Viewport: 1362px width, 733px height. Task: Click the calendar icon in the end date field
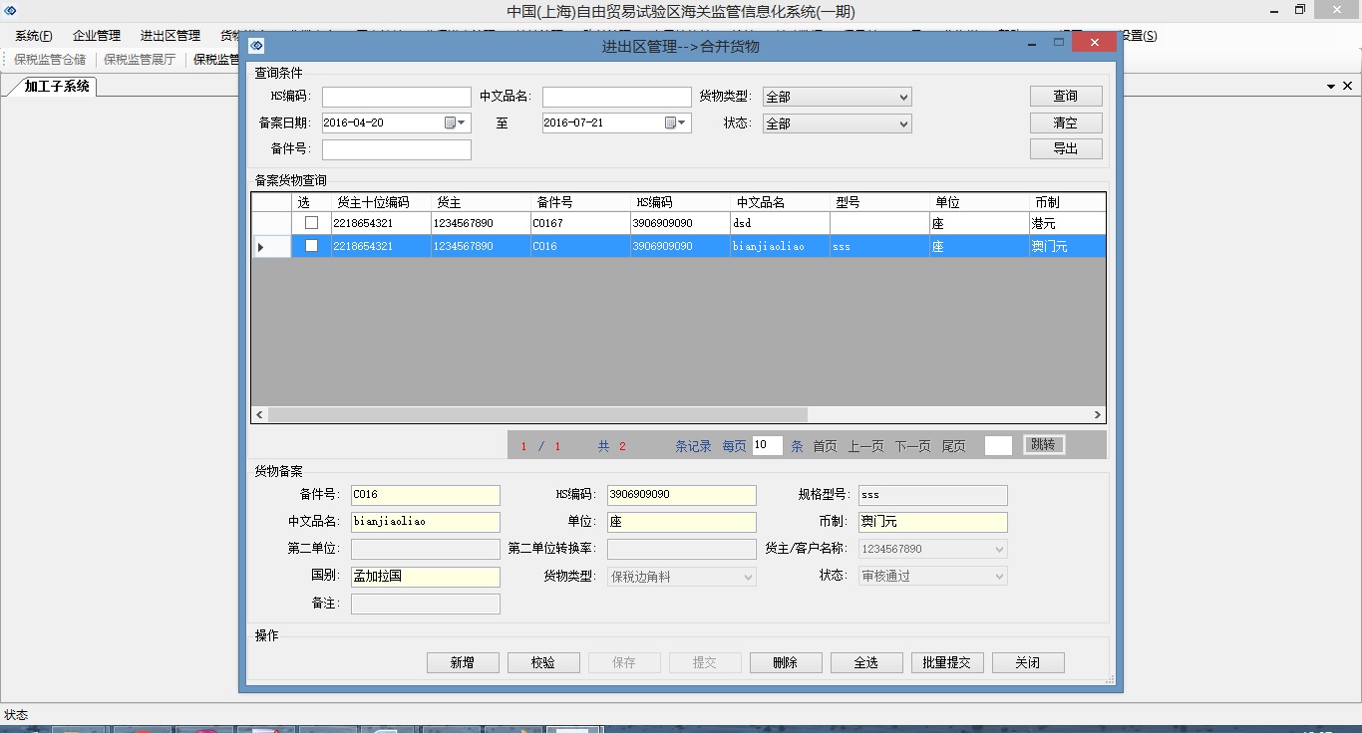[x=672, y=122]
